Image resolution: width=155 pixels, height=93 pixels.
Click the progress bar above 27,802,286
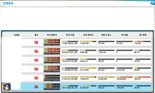(x=106, y=77)
